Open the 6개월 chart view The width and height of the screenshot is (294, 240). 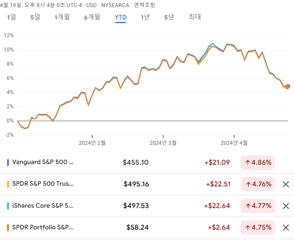92,17
